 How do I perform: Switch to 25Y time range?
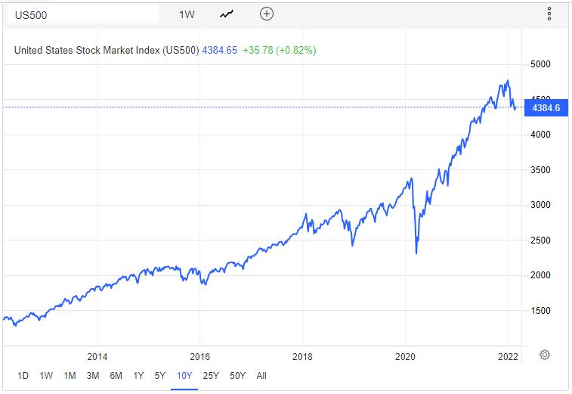(x=211, y=375)
